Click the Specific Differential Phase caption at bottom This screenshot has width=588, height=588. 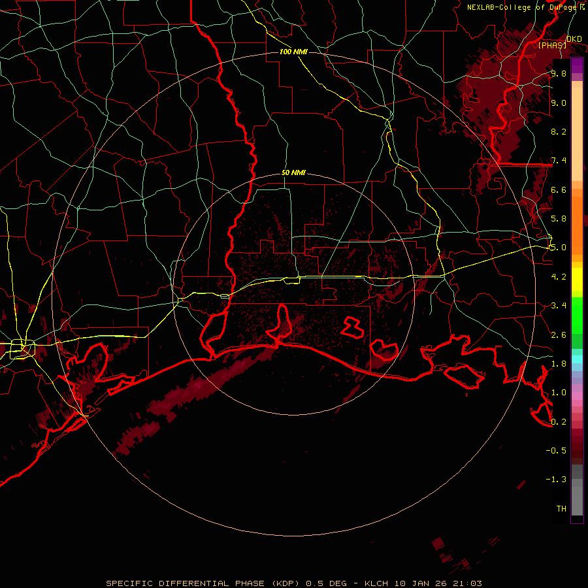coord(294,583)
